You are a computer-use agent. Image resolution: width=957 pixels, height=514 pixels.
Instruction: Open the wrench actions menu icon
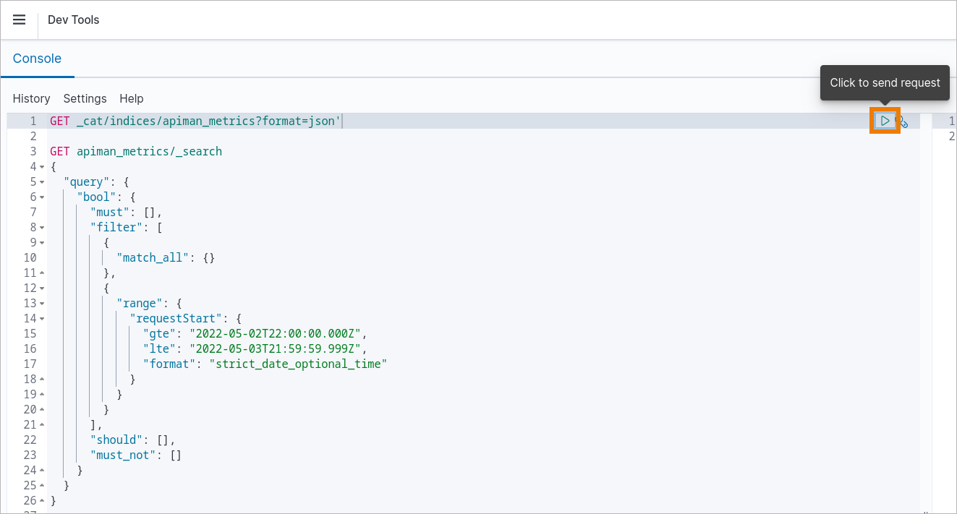point(903,121)
